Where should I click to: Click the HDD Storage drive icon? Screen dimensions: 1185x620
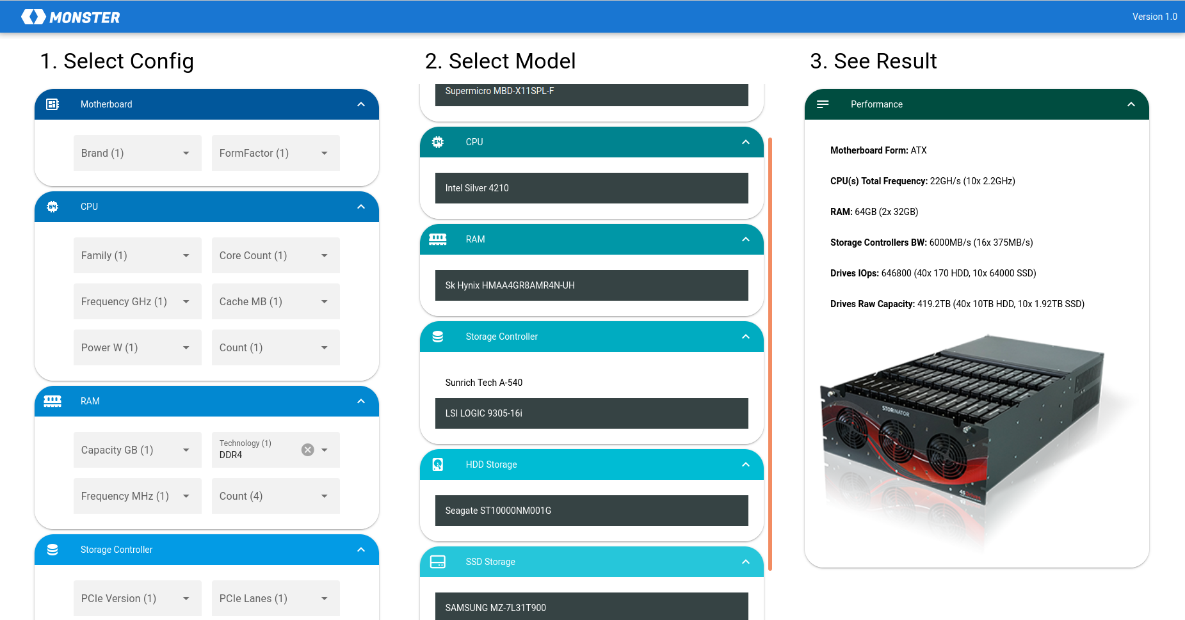(438, 465)
